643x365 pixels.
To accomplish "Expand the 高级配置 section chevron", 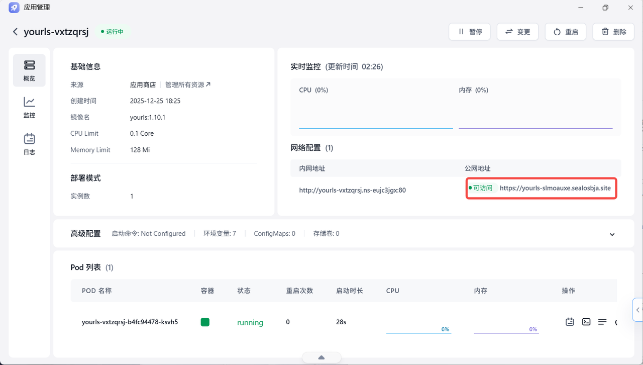I will click(x=612, y=234).
